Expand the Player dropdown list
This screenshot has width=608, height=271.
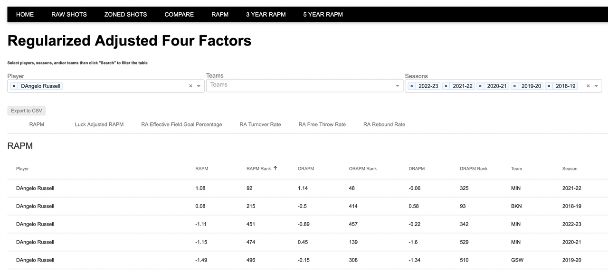click(x=199, y=86)
